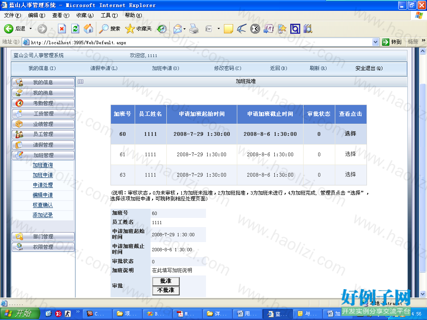Click the round X toolbar icon
427x320 pixels.
255,29
